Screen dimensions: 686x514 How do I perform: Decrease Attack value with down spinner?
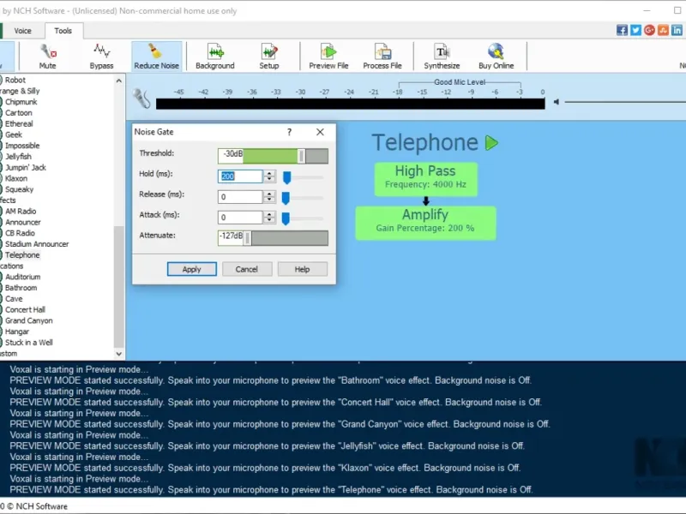tap(269, 220)
